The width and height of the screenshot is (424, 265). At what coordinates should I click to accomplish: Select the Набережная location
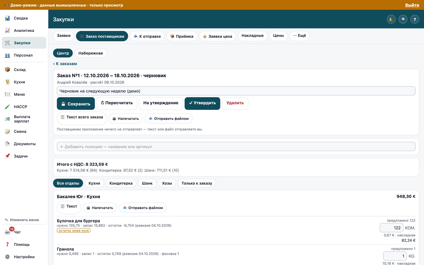[91, 53]
